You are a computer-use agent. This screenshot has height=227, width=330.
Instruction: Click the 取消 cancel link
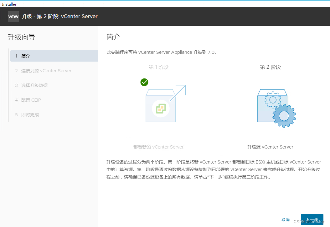pos(286,219)
